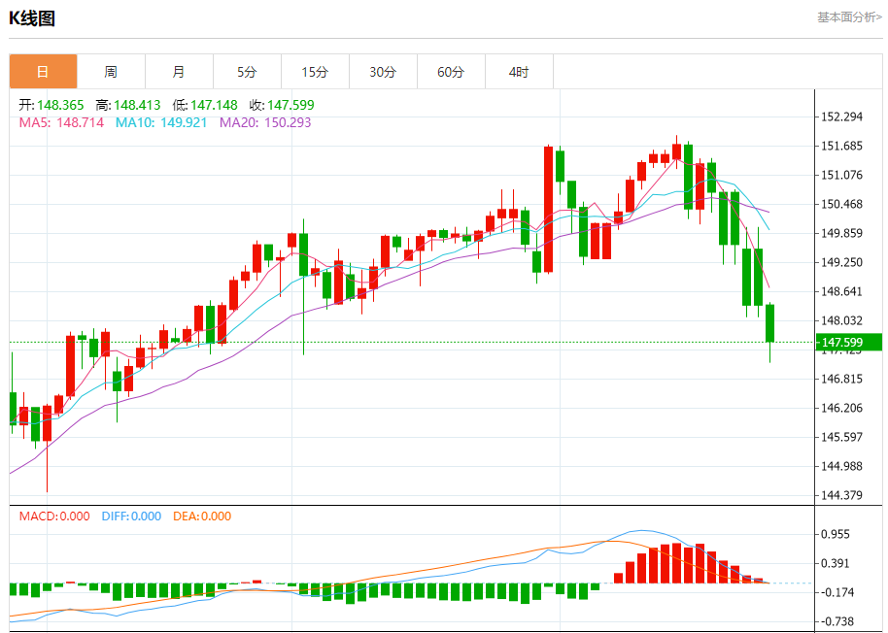Image resolution: width=888 pixels, height=633 pixels.
Task: Open the 4时 timeframe tab
Action: tap(519, 72)
